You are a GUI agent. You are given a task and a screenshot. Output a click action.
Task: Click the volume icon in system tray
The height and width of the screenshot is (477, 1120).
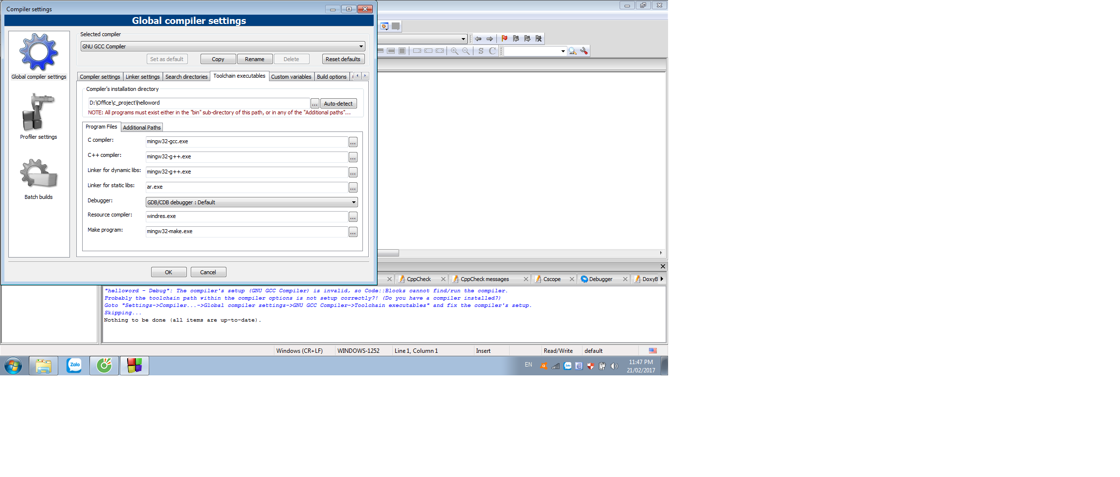pyautogui.click(x=614, y=366)
